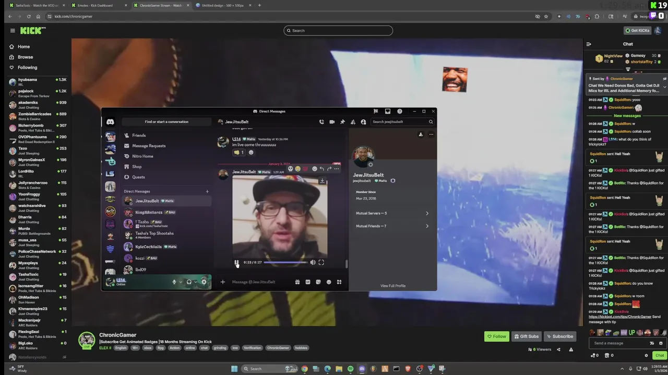Screen dimensions: 668x375
Task: Pause the Discord video
Action: [x=236, y=262]
